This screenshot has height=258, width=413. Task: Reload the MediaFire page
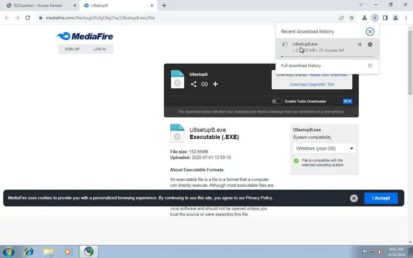click(28, 18)
